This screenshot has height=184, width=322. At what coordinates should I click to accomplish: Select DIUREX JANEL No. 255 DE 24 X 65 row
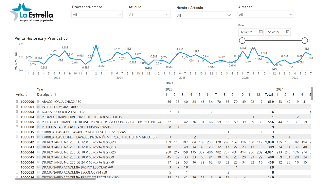coord(78,162)
